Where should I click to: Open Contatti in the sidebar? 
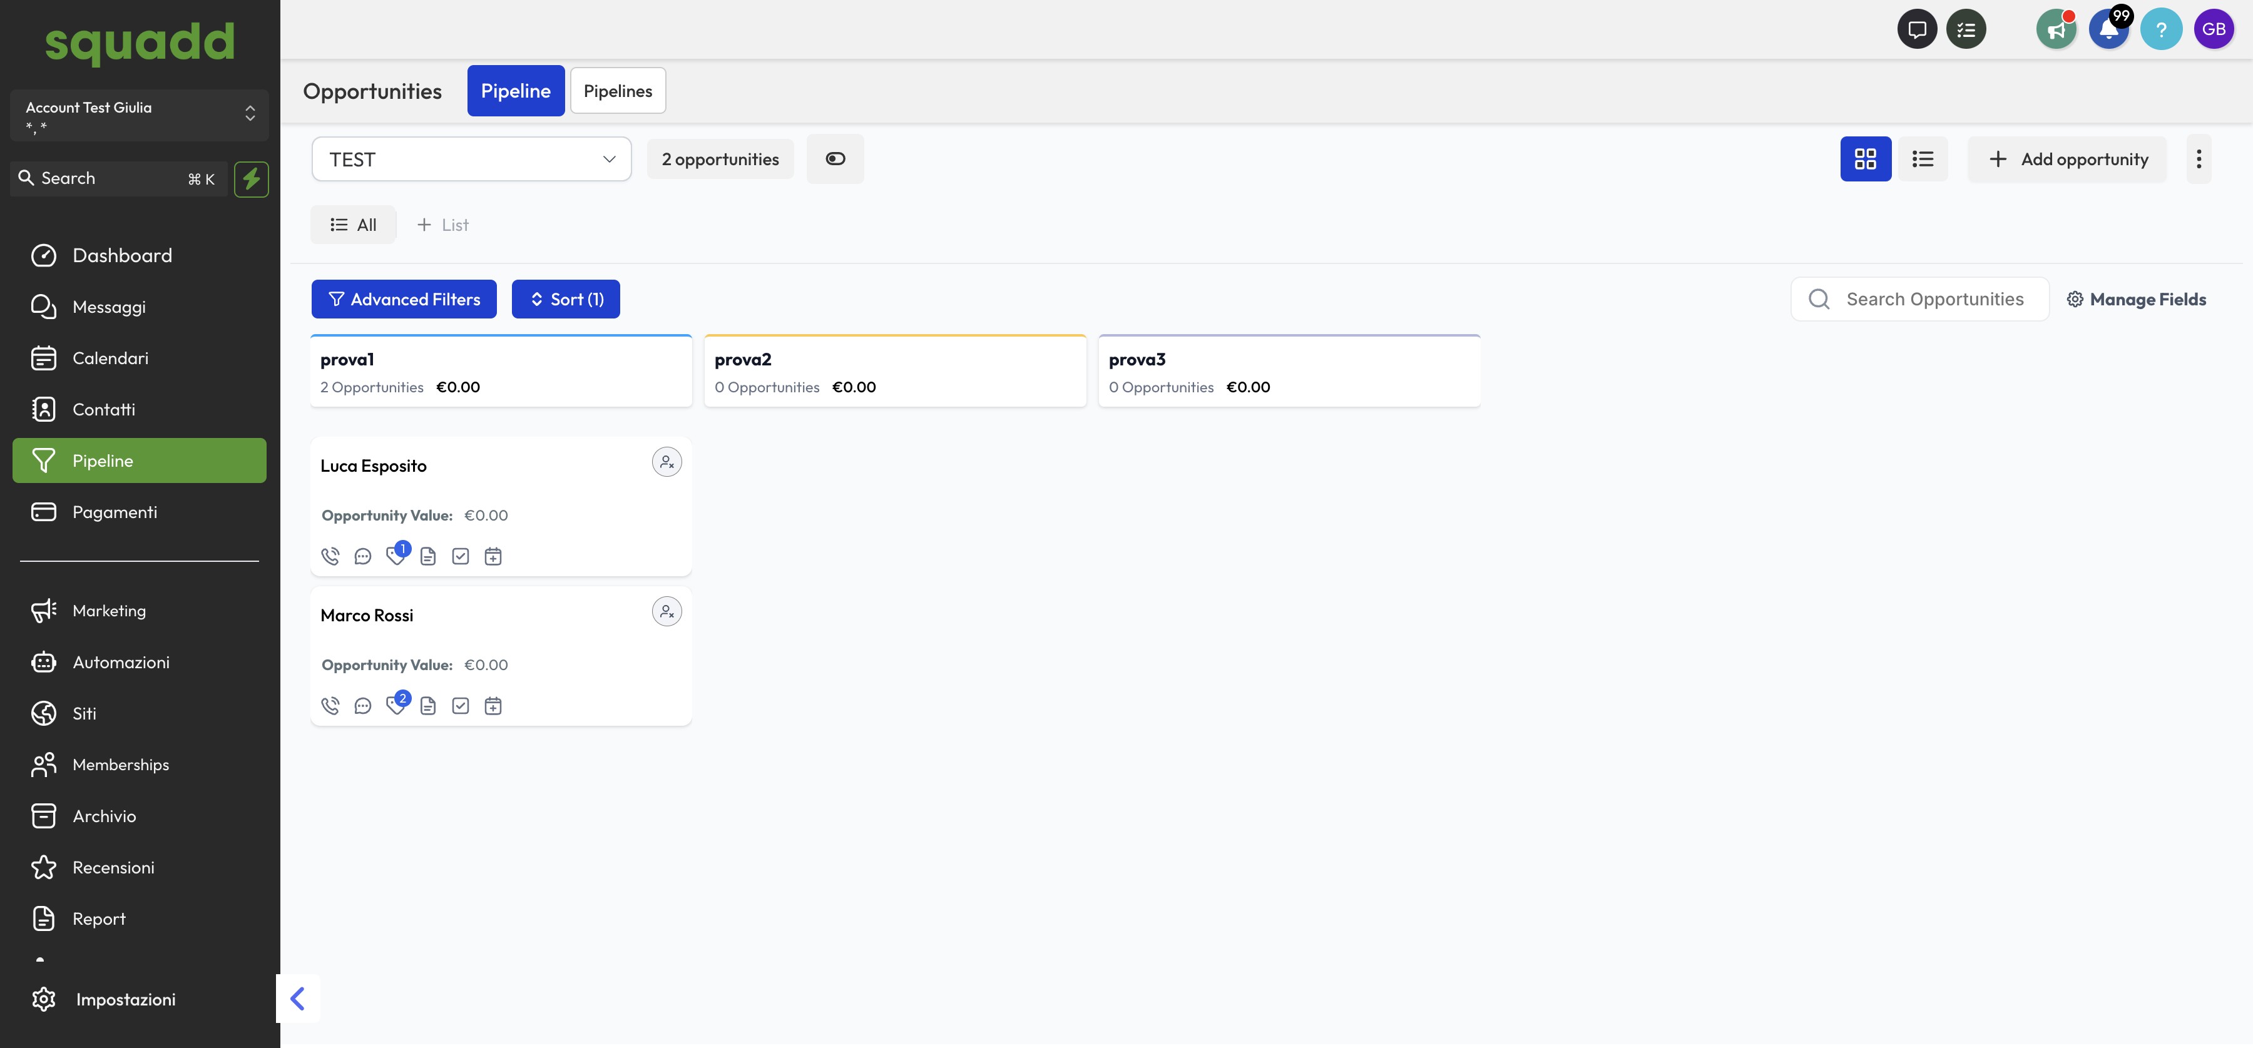click(x=103, y=409)
